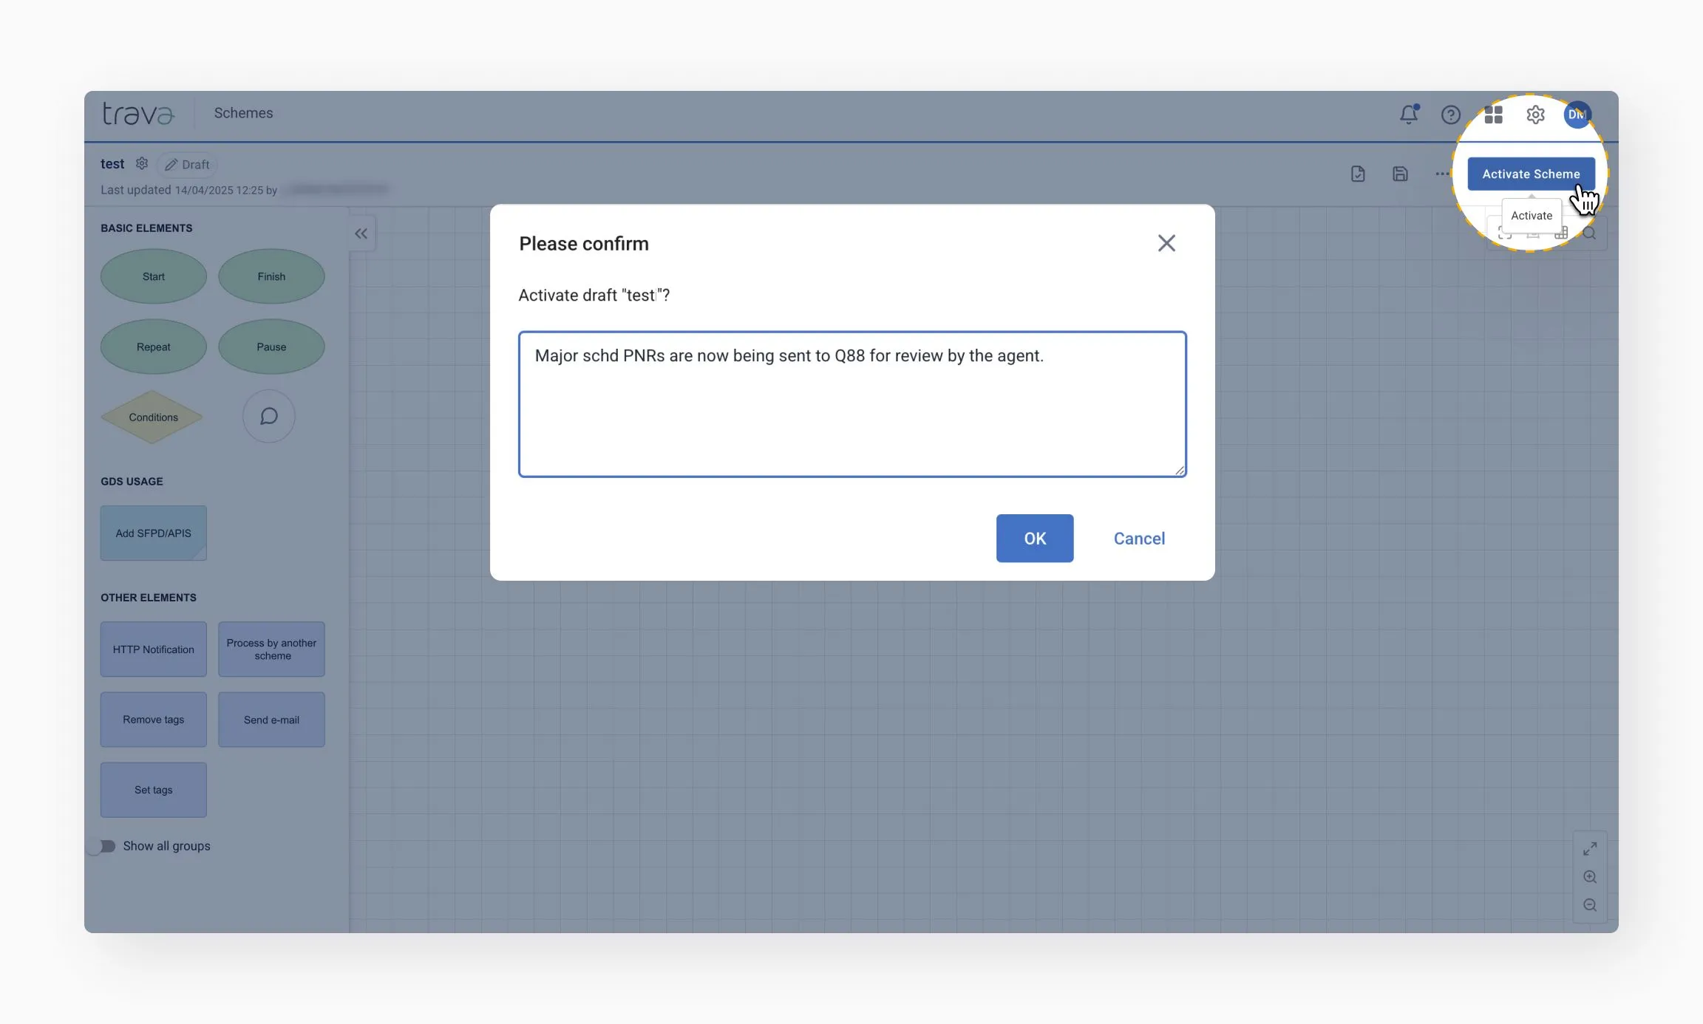Open the apps grid icon
Screen dimensions: 1703x1024
tap(1493, 115)
